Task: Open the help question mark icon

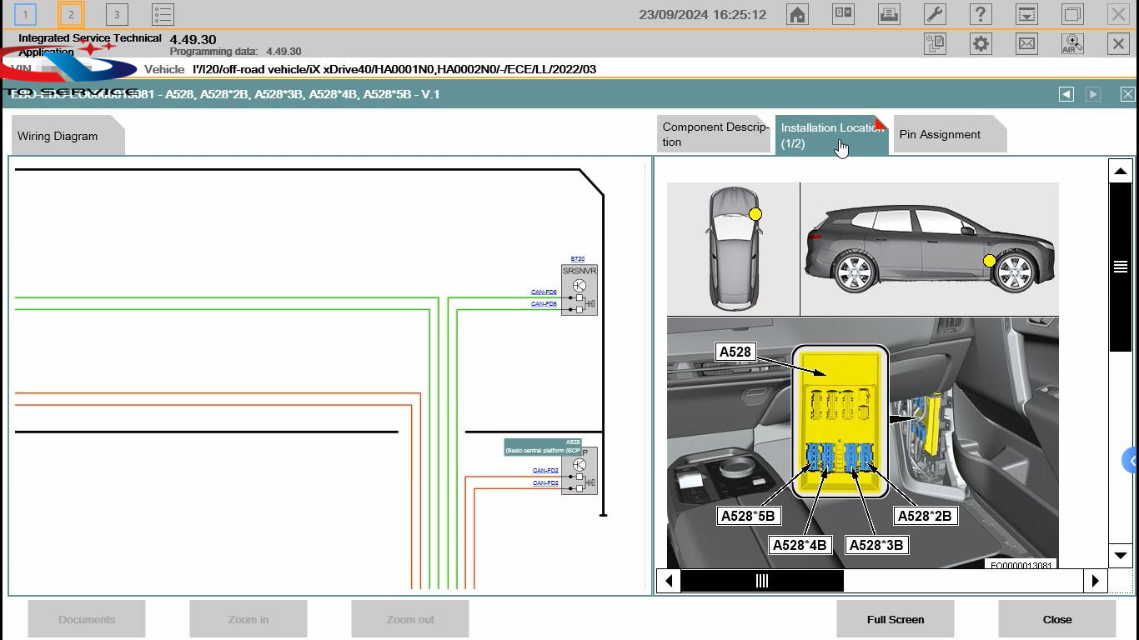Action: [x=981, y=14]
